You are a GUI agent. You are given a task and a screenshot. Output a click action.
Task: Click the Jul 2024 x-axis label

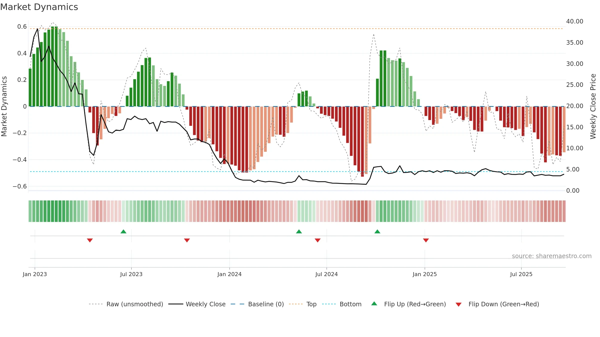326,274
